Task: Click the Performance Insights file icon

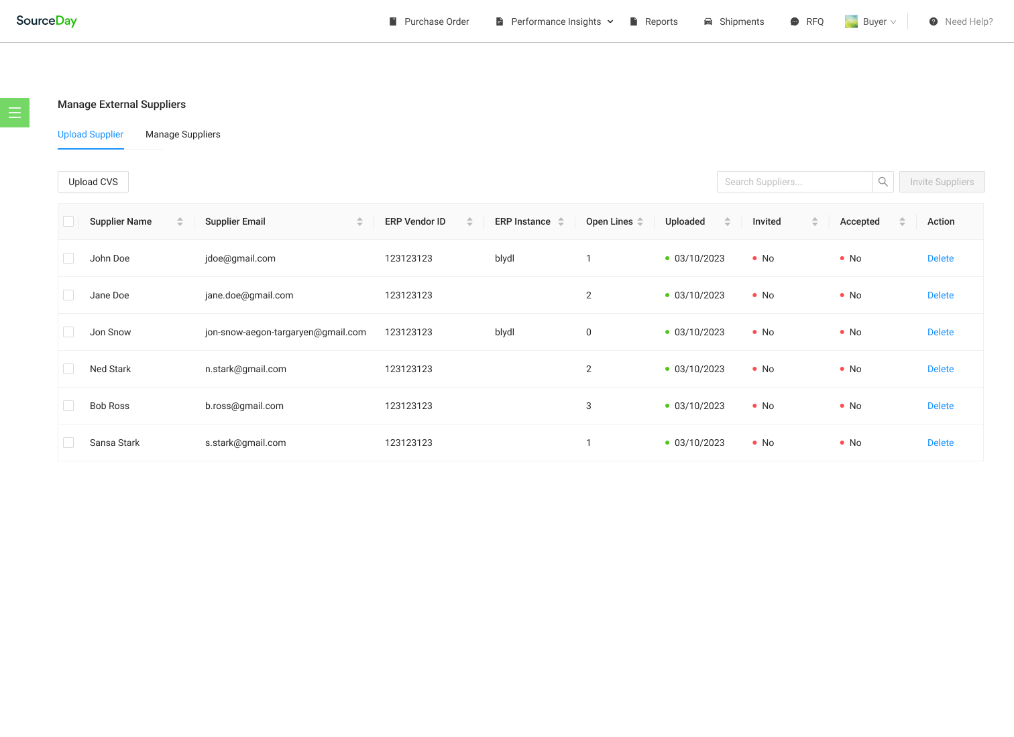Action: click(500, 21)
